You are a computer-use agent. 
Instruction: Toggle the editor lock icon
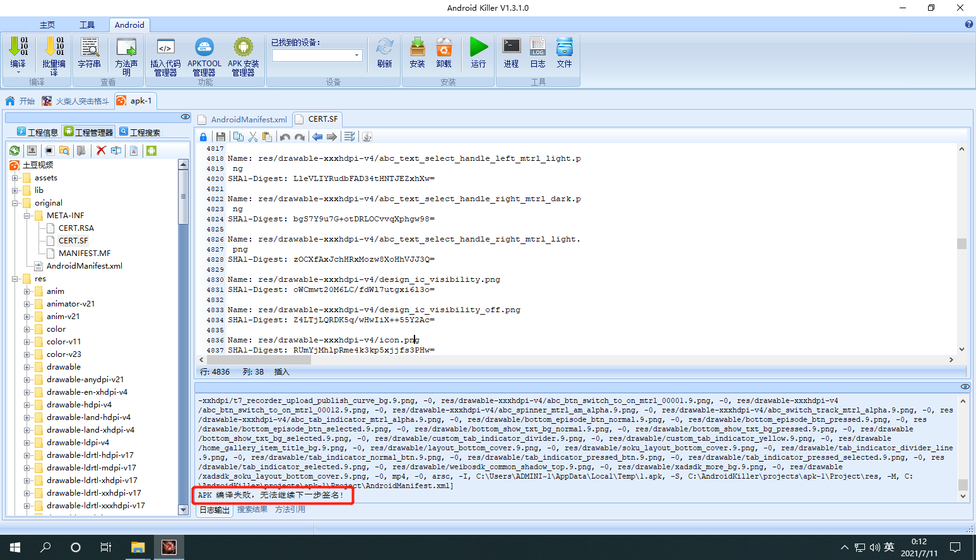pos(203,137)
